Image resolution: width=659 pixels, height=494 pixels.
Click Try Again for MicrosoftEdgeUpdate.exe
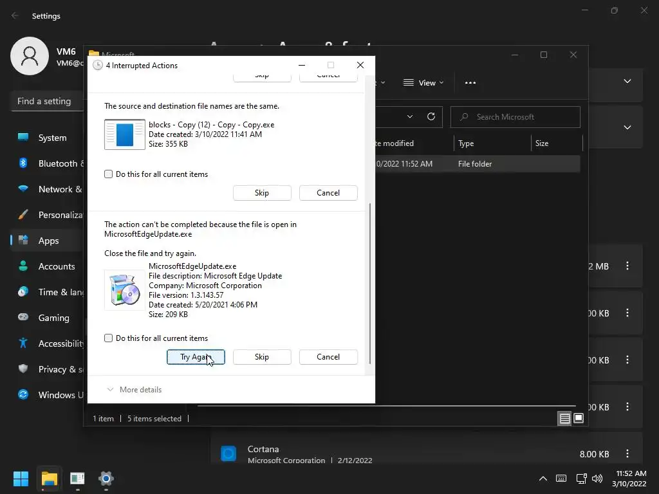pyautogui.click(x=196, y=356)
